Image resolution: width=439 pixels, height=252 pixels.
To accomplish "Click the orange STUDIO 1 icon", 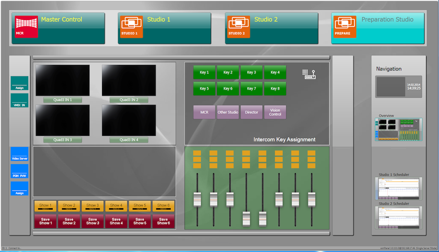I will 131,27.
